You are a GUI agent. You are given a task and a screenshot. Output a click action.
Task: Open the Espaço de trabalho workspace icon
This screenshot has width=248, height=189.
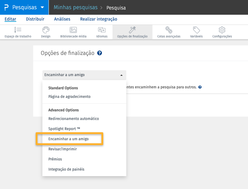point(18,30)
